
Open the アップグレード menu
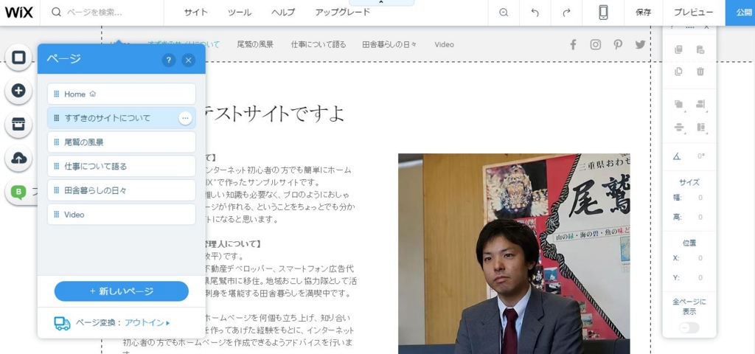click(x=342, y=13)
